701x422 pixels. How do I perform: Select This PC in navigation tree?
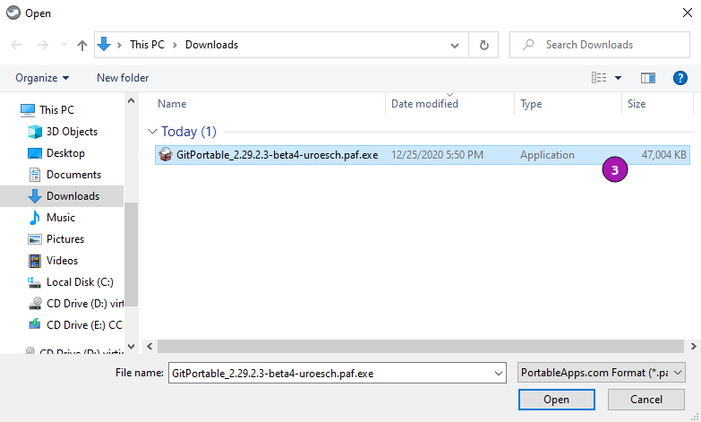coord(56,109)
